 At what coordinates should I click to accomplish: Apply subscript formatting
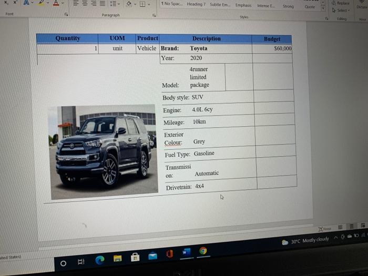pos(6,2)
